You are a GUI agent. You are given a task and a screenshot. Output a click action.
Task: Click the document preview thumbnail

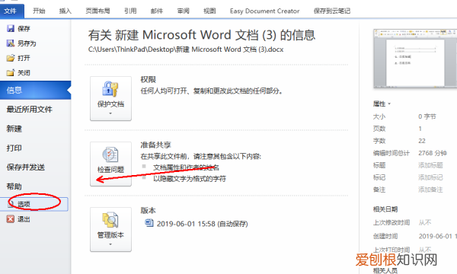(x=415, y=59)
